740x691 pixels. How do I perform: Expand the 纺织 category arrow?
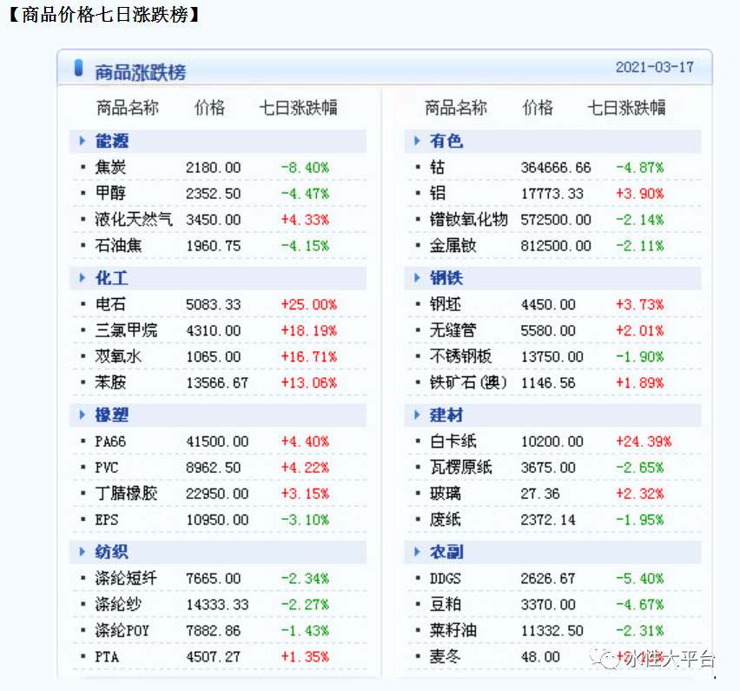[83, 552]
